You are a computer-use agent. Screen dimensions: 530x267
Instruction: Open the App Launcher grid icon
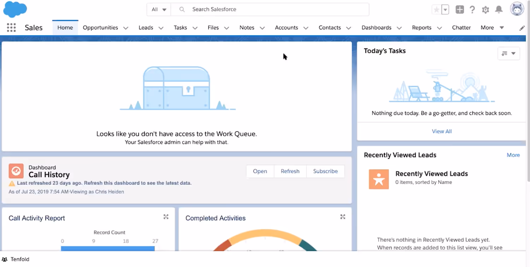tap(11, 28)
